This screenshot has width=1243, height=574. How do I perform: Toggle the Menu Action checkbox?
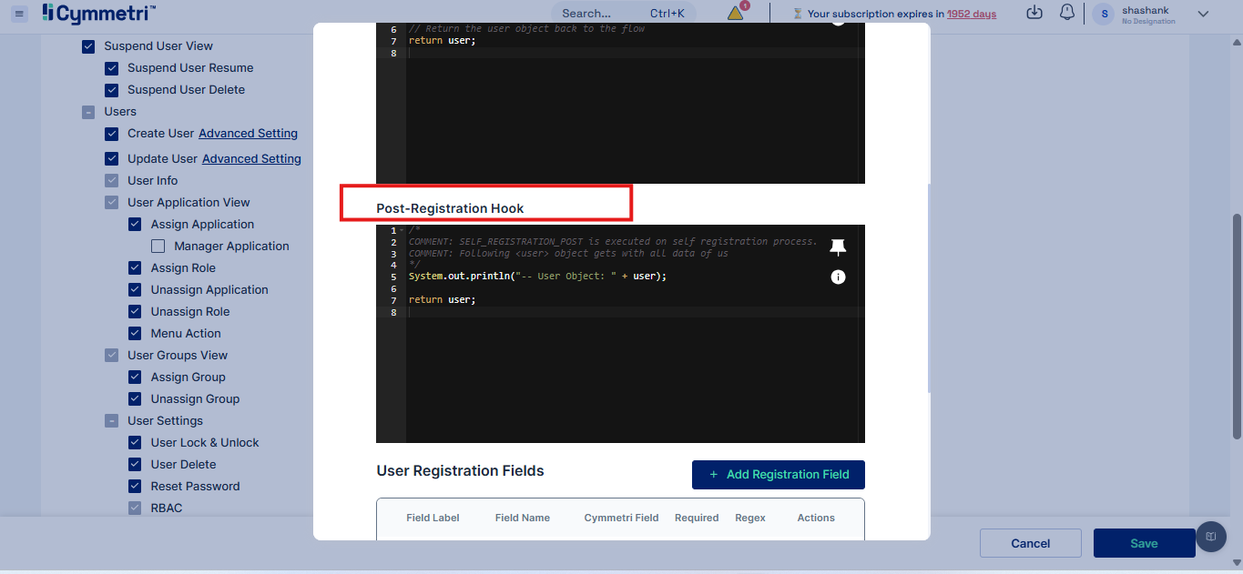pos(135,334)
